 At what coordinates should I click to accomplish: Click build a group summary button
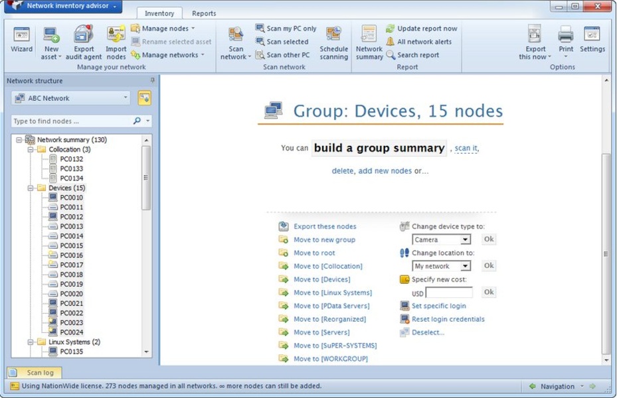[x=379, y=148]
